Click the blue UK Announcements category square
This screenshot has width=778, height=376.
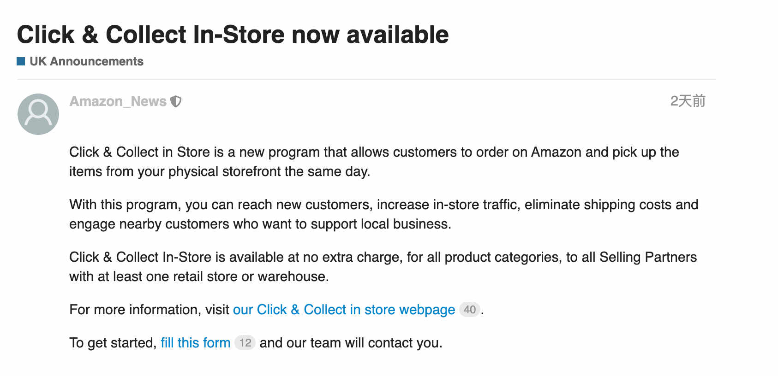coord(21,61)
